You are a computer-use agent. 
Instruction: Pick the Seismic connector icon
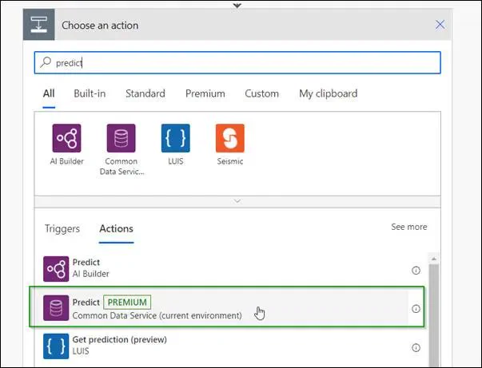[x=230, y=138]
